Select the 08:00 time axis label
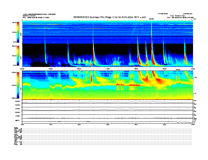The height and width of the screenshot is (160, 208). pyautogui.click(x=79, y=69)
